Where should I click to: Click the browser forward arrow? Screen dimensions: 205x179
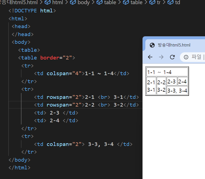(x=161, y=57)
